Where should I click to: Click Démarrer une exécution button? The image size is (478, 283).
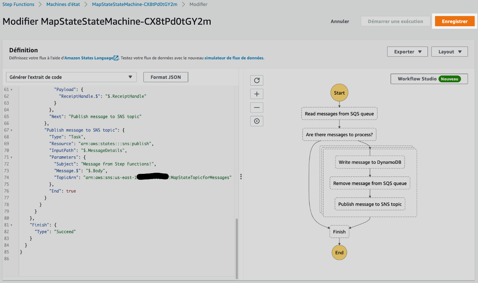coord(395,21)
